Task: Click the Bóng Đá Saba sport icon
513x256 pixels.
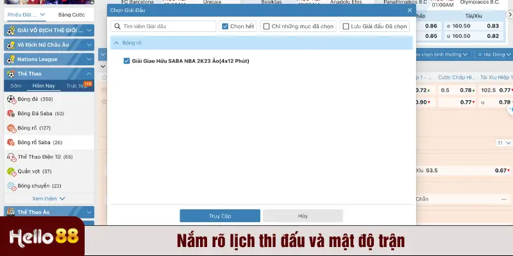Action: click(12, 114)
